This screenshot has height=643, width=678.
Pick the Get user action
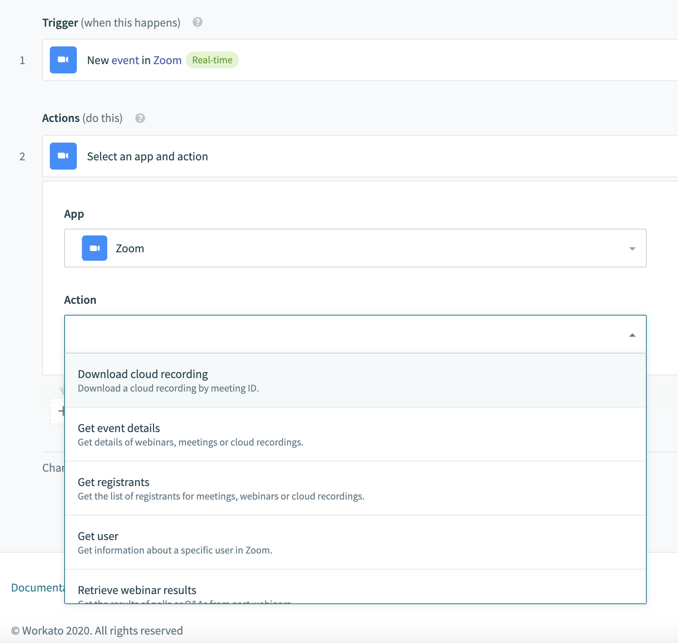coord(355,542)
